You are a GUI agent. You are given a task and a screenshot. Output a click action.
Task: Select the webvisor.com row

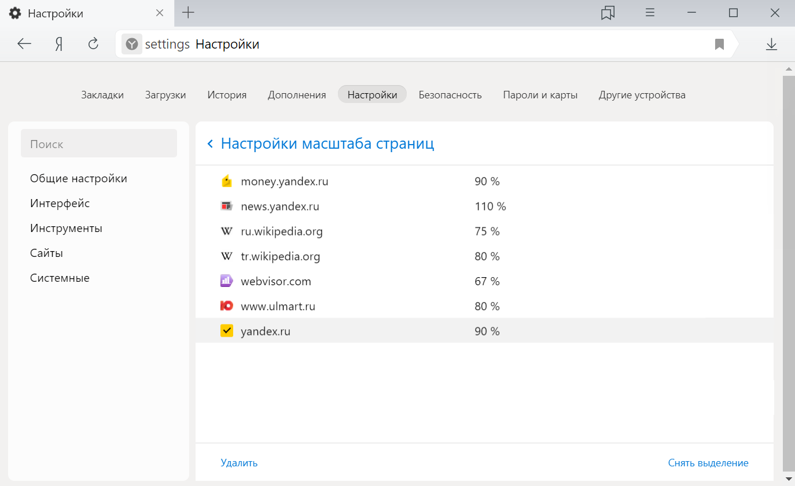tap(484, 281)
